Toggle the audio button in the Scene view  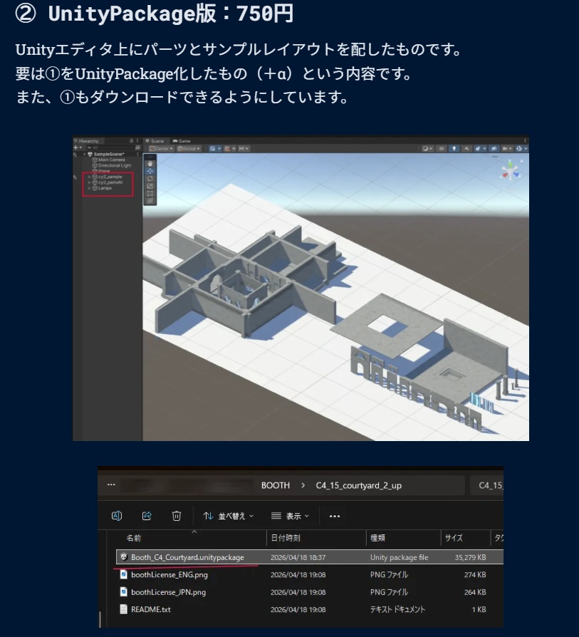pyautogui.click(x=467, y=149)
